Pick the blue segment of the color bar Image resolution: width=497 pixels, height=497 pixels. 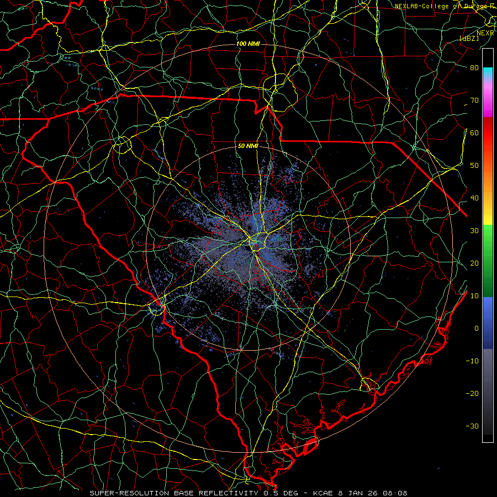coord(488,322)
